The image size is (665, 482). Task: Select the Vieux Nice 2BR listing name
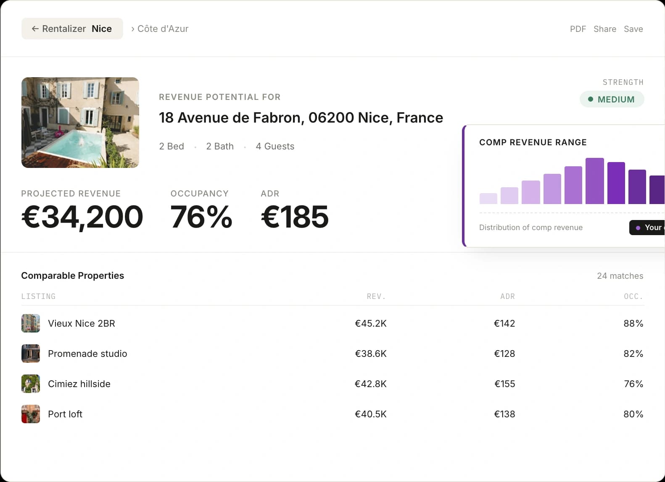[x=82, y=323]
